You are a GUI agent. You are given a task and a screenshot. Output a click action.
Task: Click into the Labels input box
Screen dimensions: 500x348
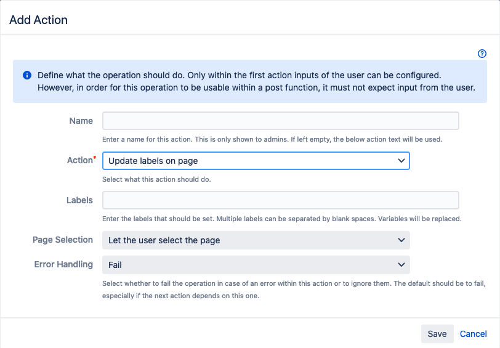point(280,200)
